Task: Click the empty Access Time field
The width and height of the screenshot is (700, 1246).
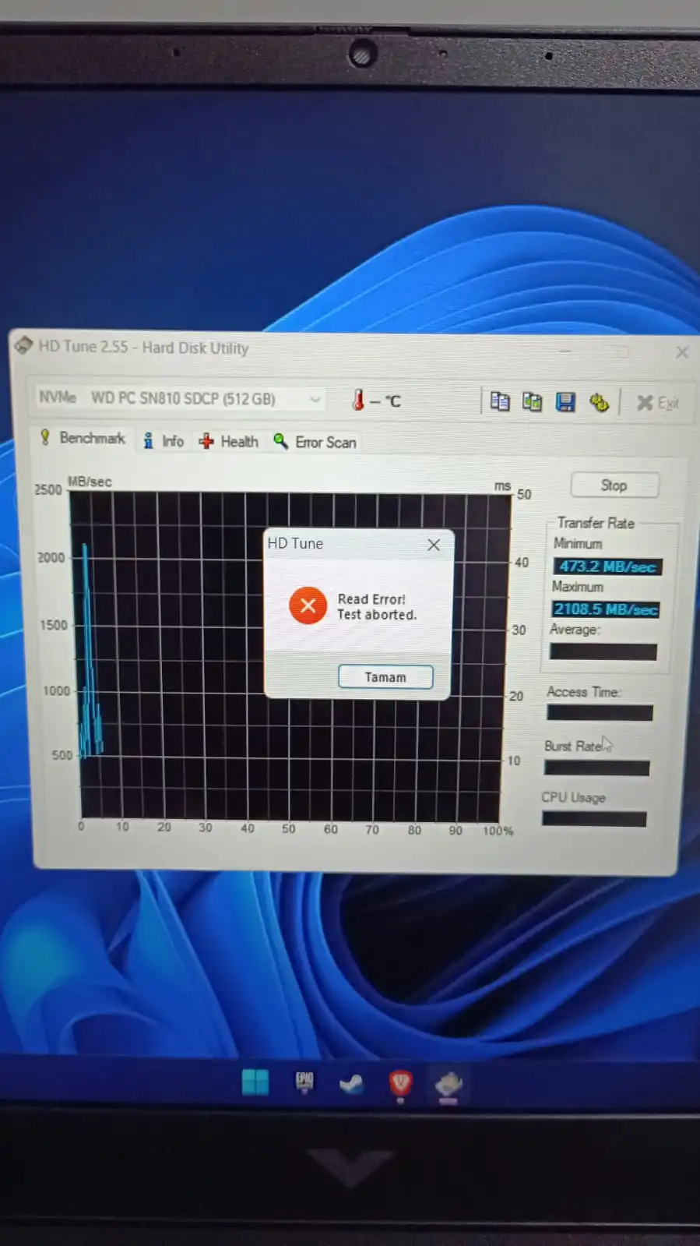Action: click(600, 712)
